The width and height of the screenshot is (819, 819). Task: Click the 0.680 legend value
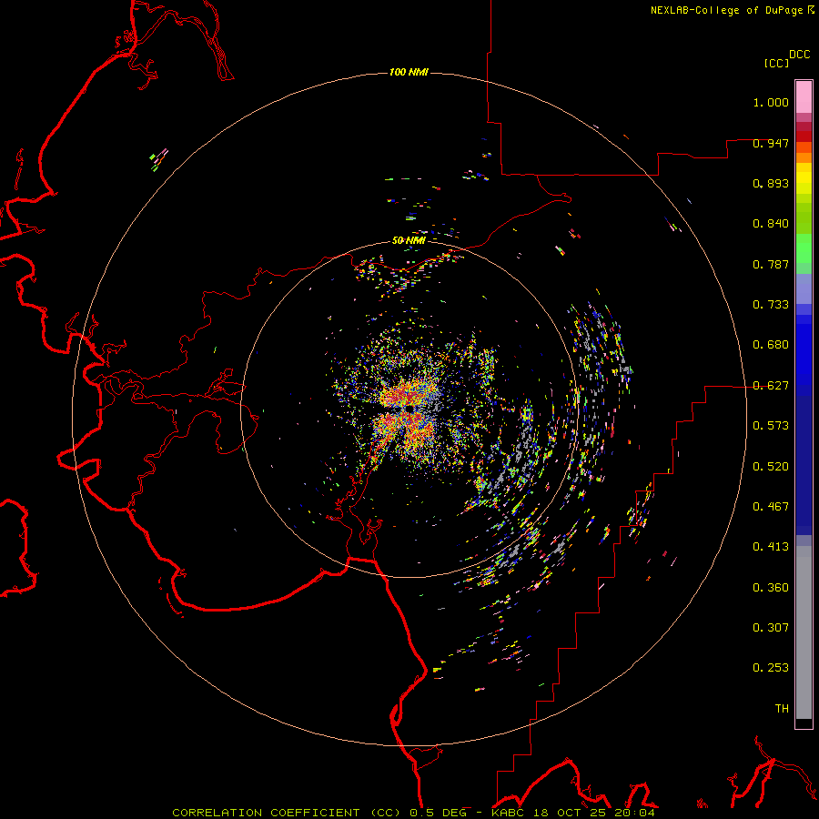click(771, 345)
